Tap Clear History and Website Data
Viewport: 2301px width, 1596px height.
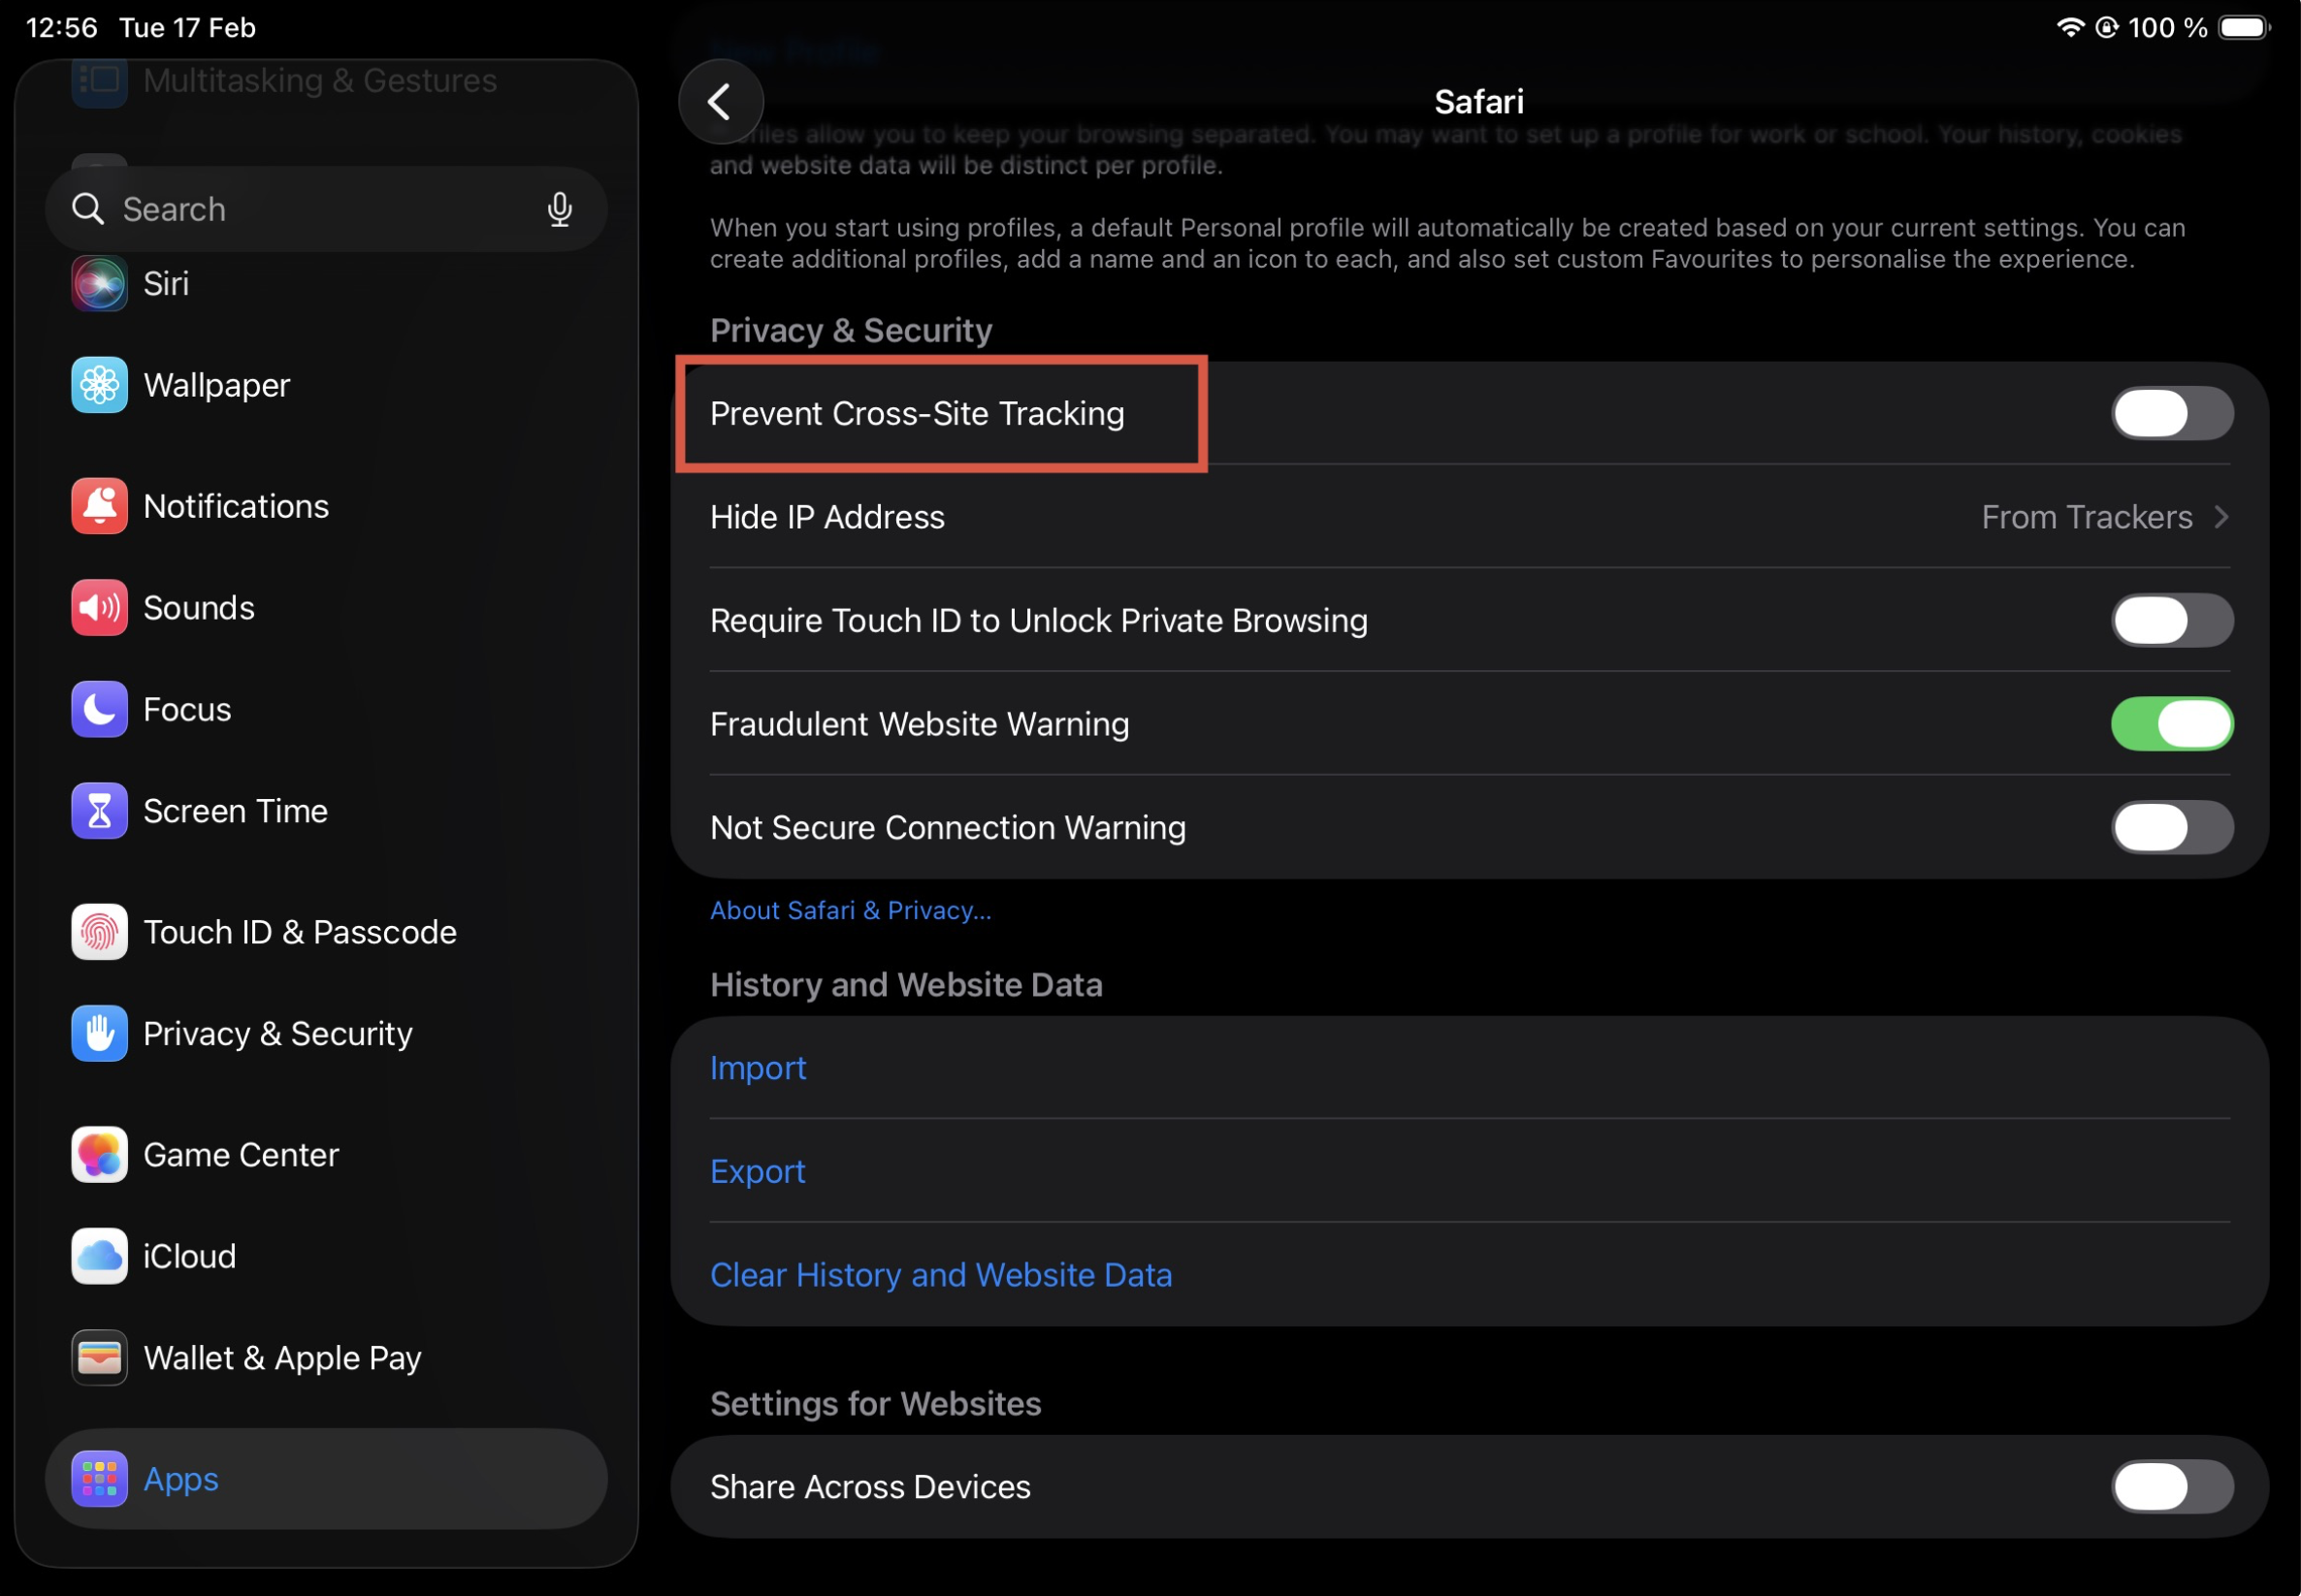point(940,1275)
